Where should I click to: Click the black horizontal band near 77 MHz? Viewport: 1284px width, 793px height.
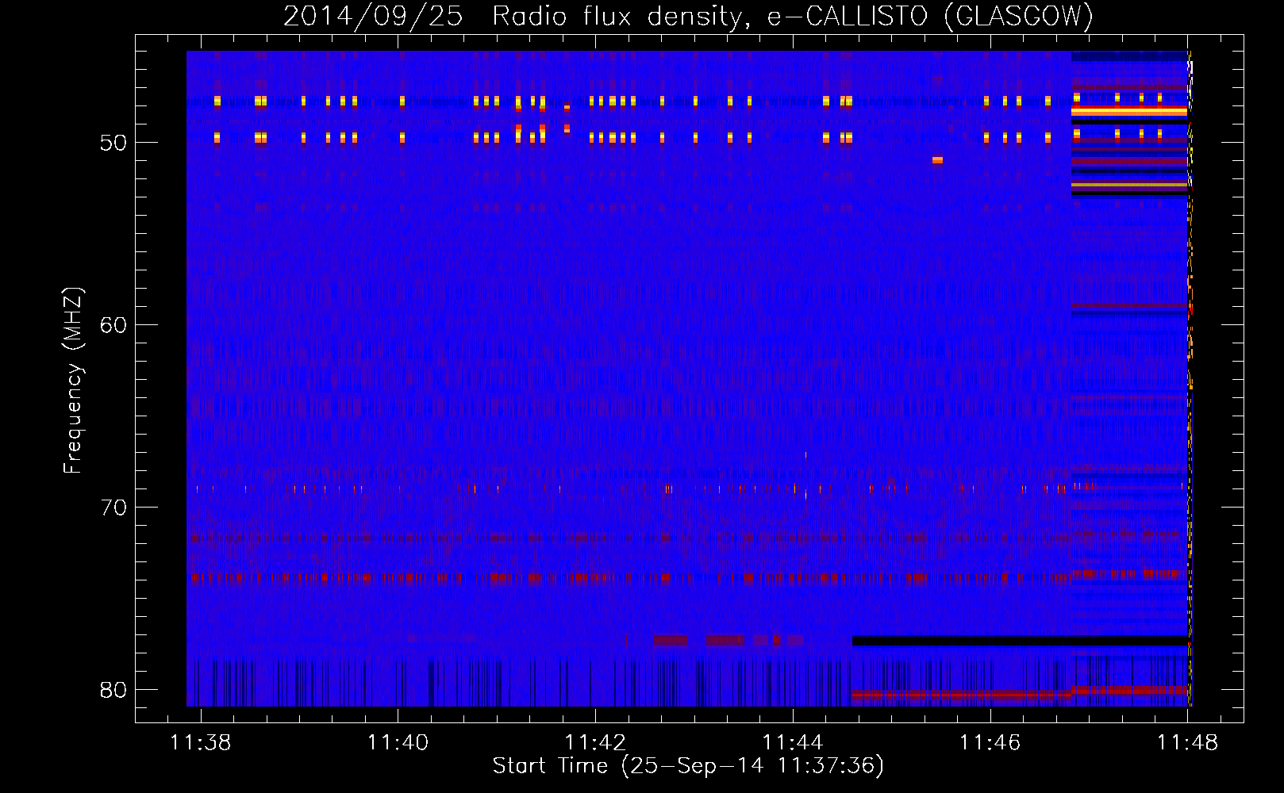pos(1020,641)
